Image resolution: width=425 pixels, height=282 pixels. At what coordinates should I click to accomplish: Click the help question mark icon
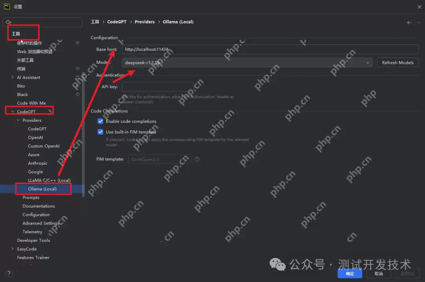tap(9, 273)
